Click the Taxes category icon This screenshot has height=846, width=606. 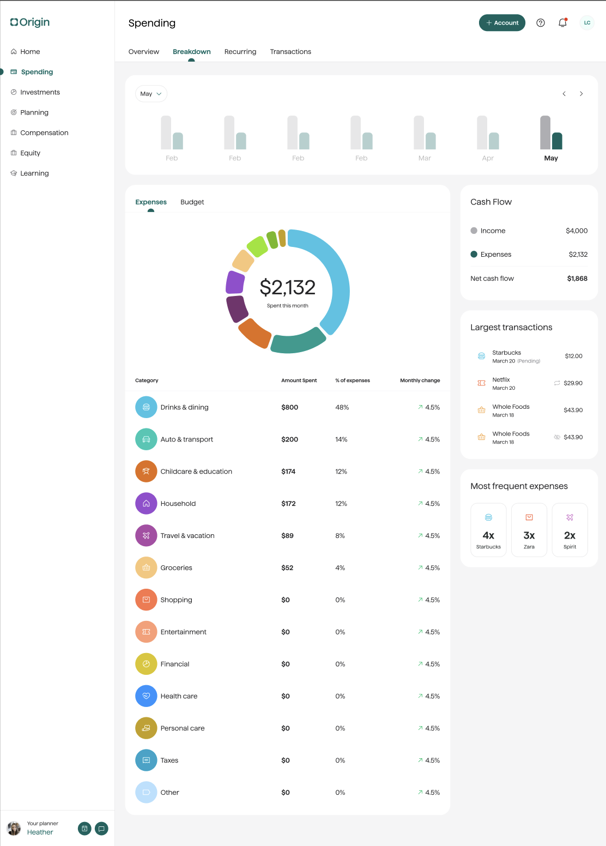tap(146, 760)
